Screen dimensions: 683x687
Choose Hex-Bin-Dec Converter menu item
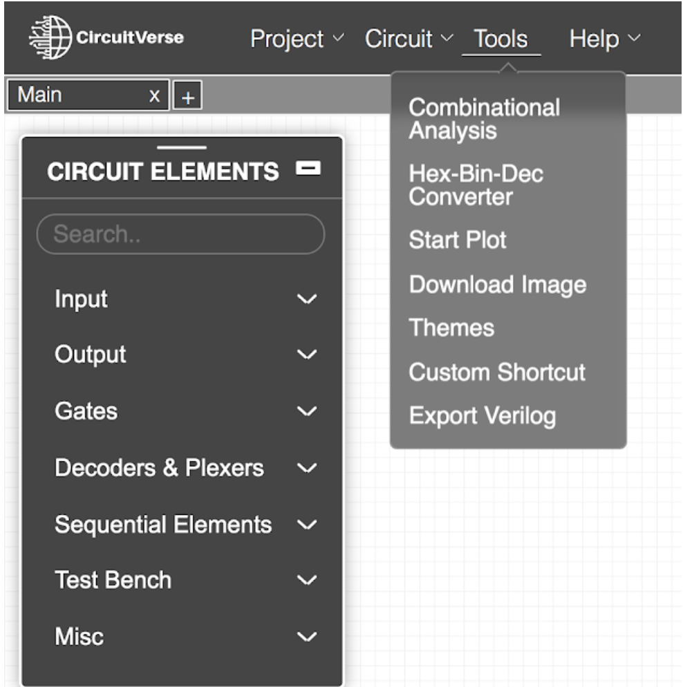tap(476, 185)
